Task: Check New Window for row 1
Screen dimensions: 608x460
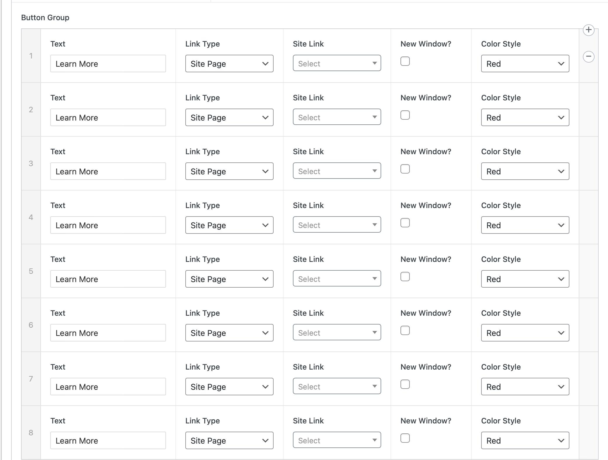Action: tap(405, 61)
